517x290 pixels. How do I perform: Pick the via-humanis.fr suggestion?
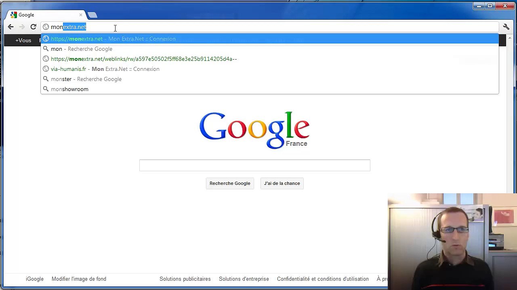click(270, 69)
